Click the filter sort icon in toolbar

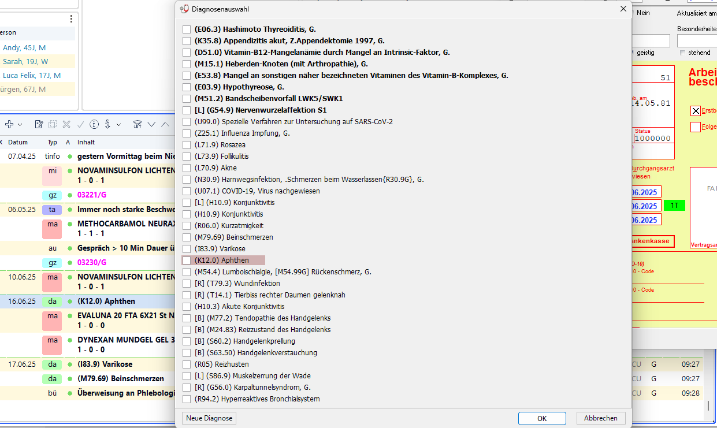coord(138,124)
